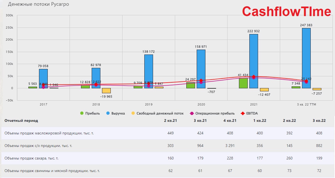This screenshot has height=178, width=335.
Task: Toggle the green Прибыль legend marker
Action: coord(82,113)
